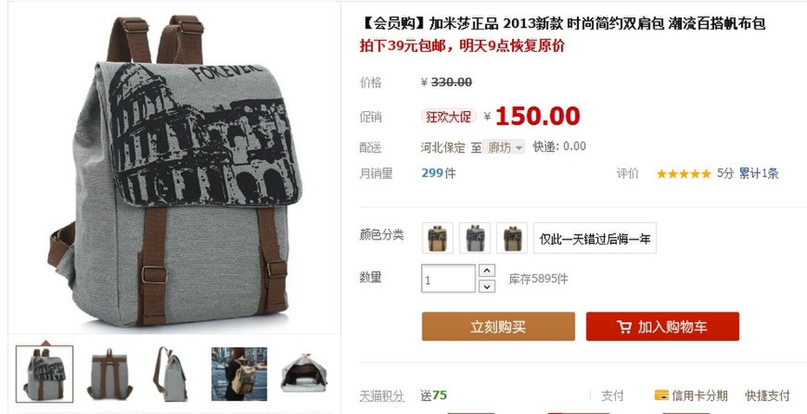Click the 加入购物车 button
The height and width of the screenshot is (414, 807).
(x=662, y=326)
